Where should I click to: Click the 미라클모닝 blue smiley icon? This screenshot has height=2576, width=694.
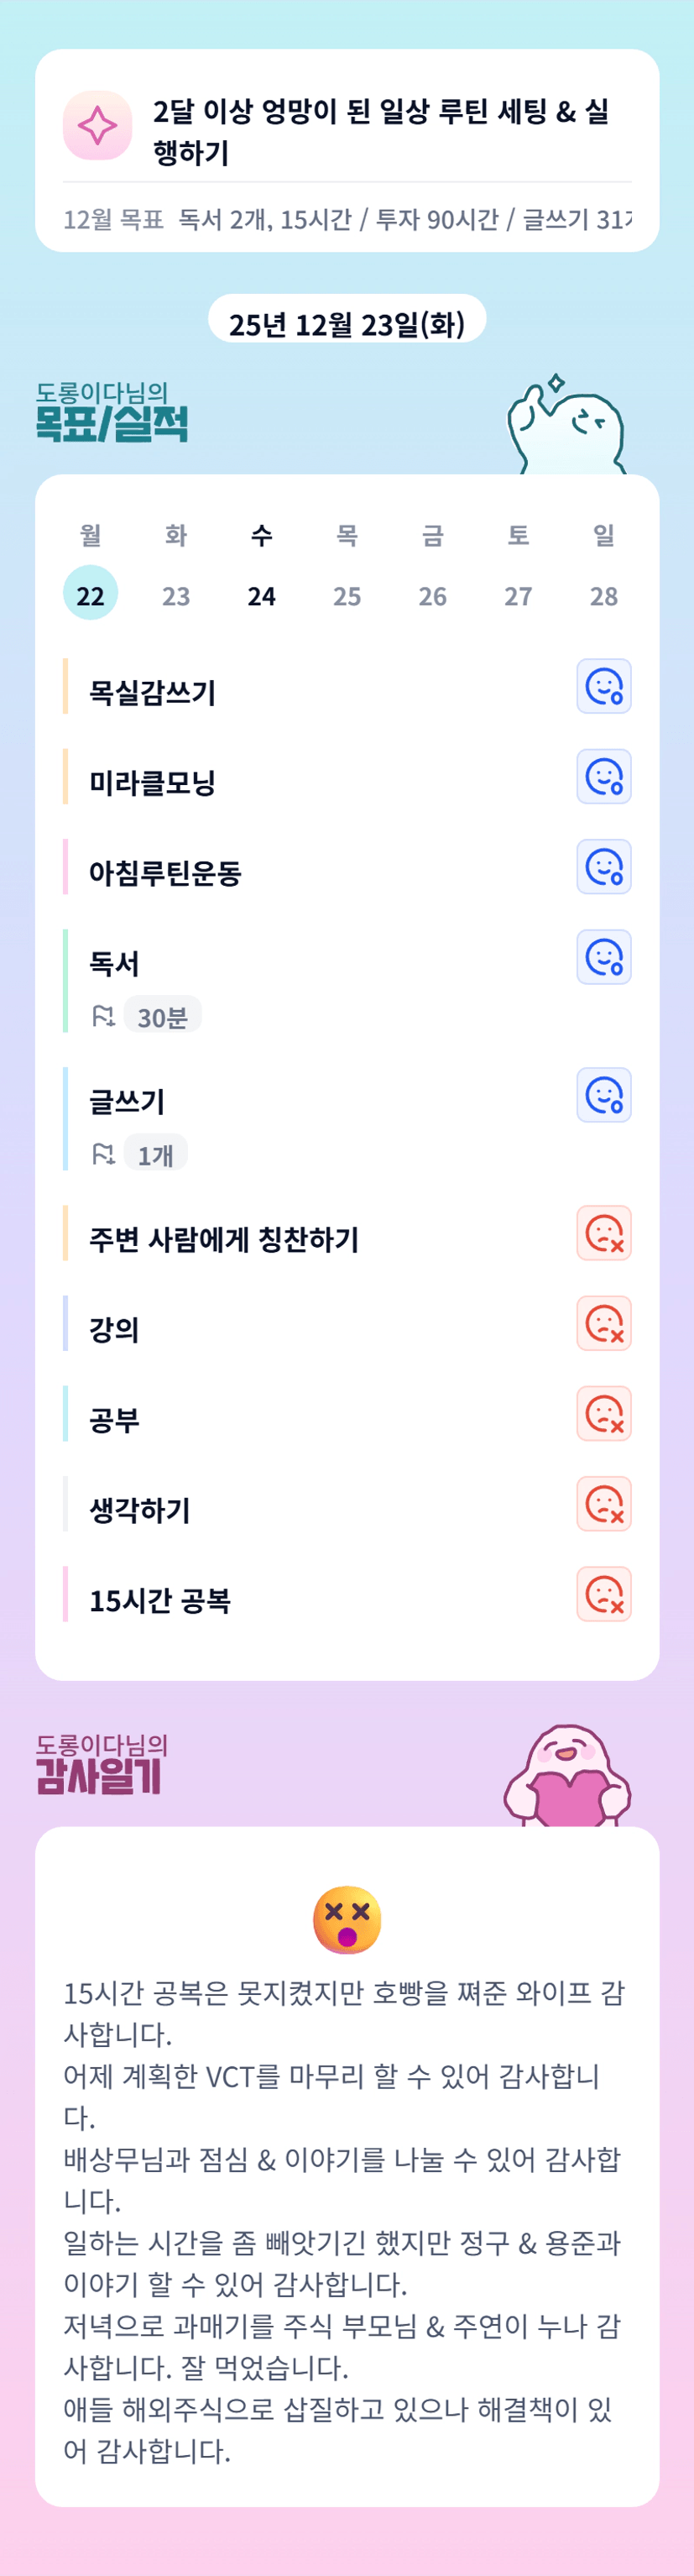(x=603, y=776)
